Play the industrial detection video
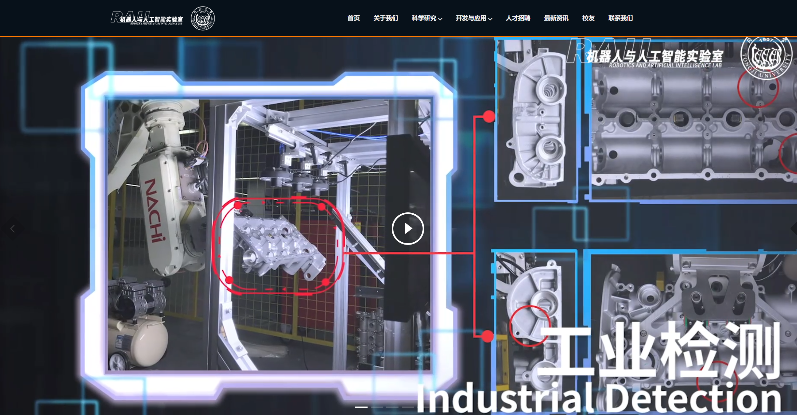This screenshot has width=797, height=415. coord(408,229)
